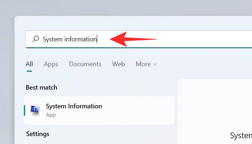Viewport: 252px width, 144px height.
Task: Click the System information search field
Action: coord(139,39)
